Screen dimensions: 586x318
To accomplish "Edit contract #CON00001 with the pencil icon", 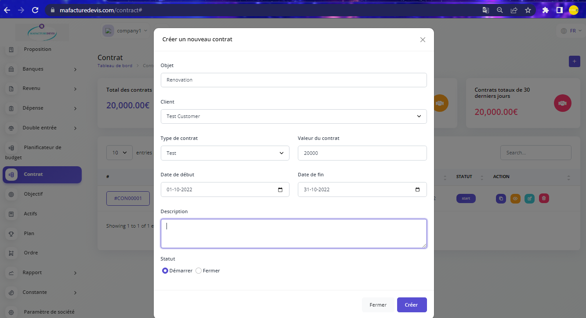I will coord(530,199).
